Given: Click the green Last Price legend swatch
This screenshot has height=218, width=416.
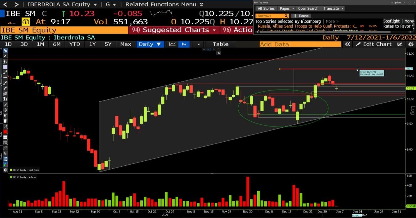Looking at the screenshot, I should coord(11,170).
